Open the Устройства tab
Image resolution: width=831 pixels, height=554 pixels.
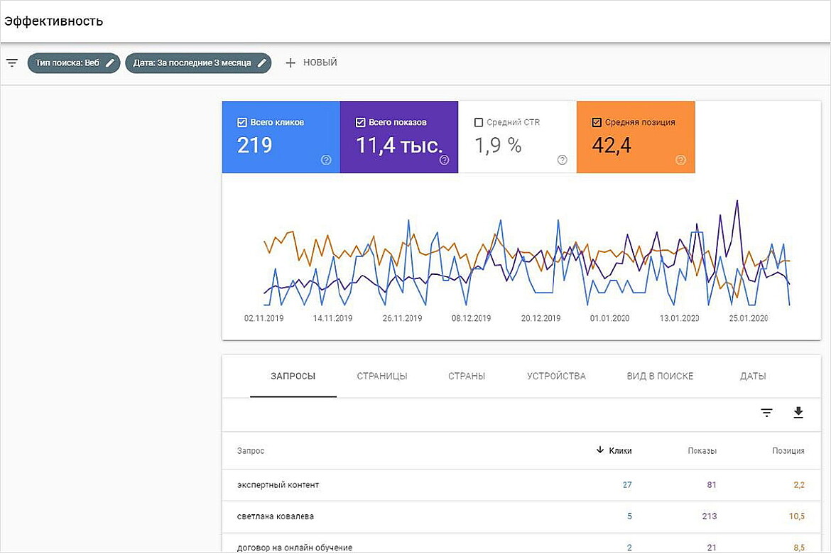[x=556, y=376]
